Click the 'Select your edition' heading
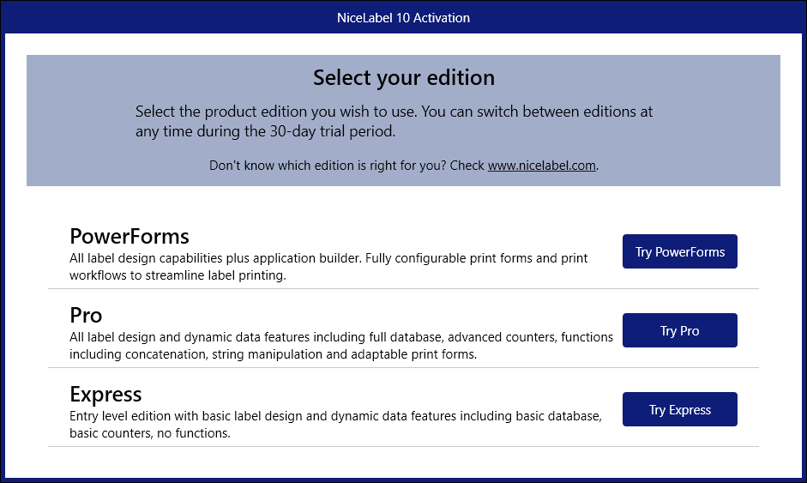807x483 pixels. coord(403,78)
